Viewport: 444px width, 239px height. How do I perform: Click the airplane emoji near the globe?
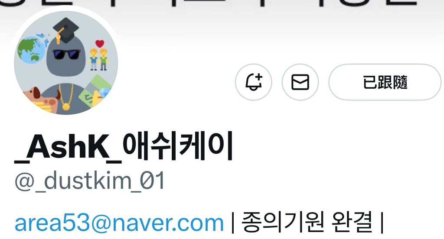[42, 39]
